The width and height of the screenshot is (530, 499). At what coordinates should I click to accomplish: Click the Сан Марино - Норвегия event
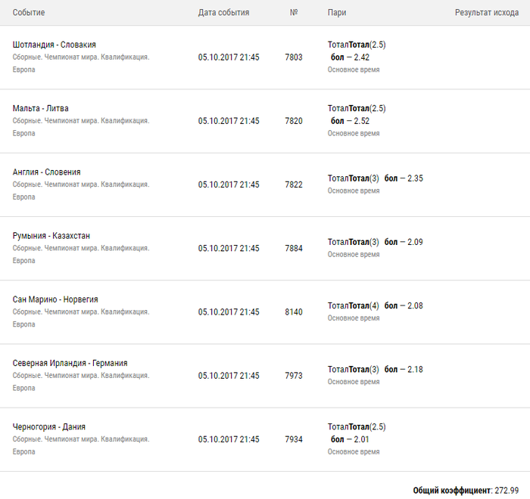click(x=55, y=299)
